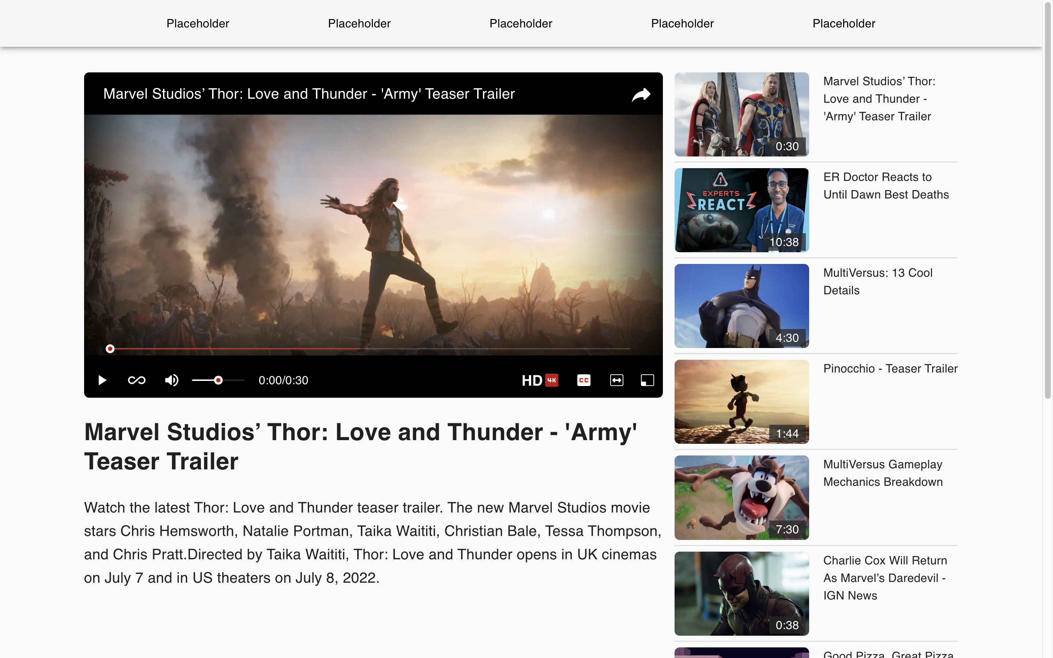Open the third Placeholder nav item
The image size is (1053, 658).
tap(520, 23)
